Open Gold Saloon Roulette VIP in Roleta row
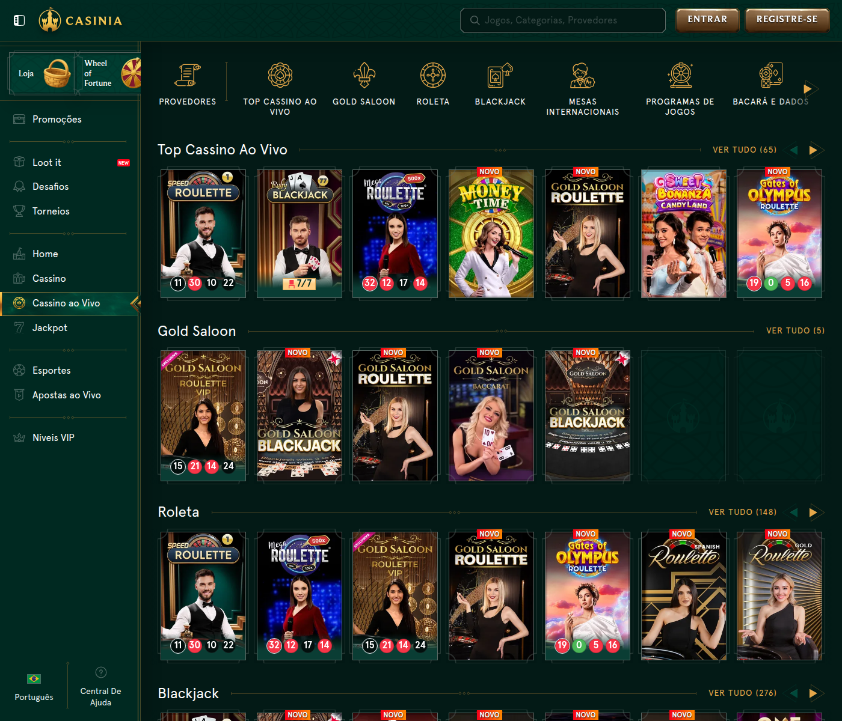The width and height of the screenshot is (842, 721). tap(395, 596)
